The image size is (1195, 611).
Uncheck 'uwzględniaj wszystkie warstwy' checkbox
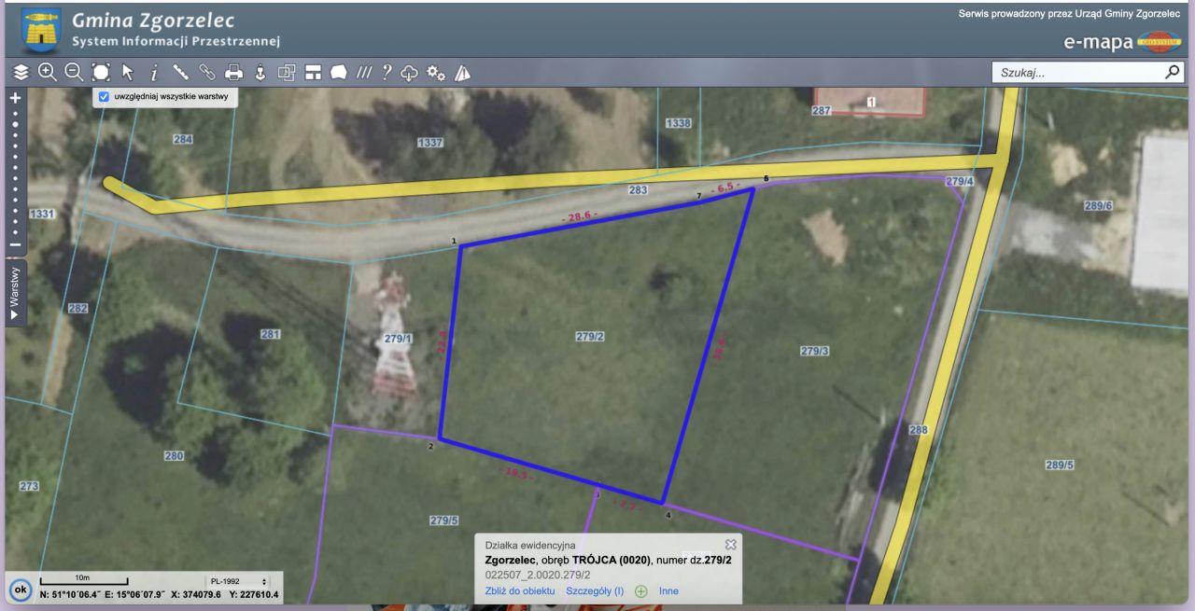[105, 96]
